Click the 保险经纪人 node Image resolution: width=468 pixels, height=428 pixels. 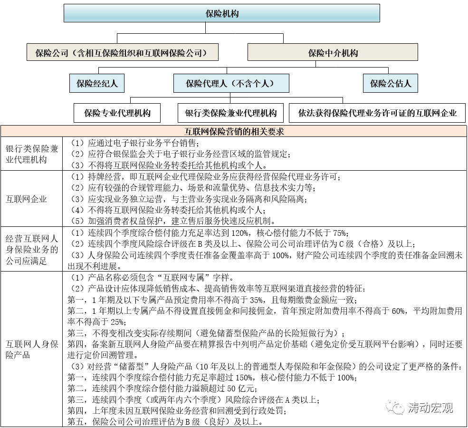(96, 83)
